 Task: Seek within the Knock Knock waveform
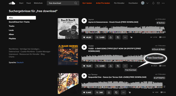(123, 29)
